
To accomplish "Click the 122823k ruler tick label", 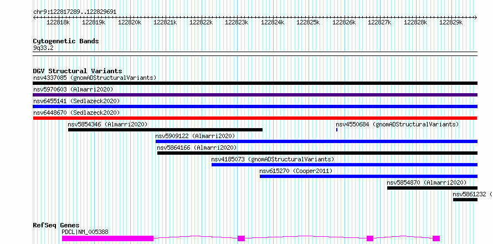I will click(x=237, y=23).
